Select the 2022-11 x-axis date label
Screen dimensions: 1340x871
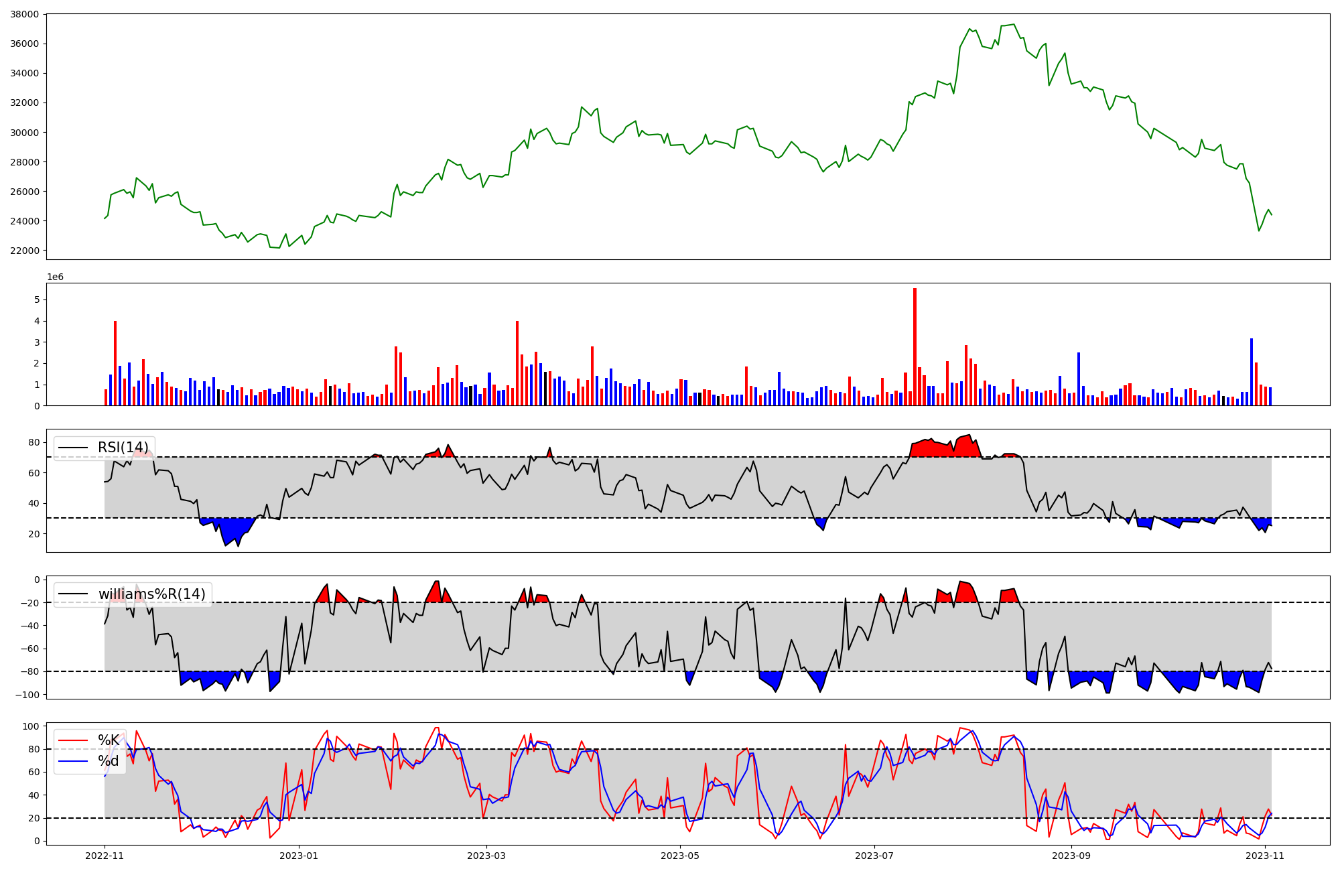click(105, 856)
